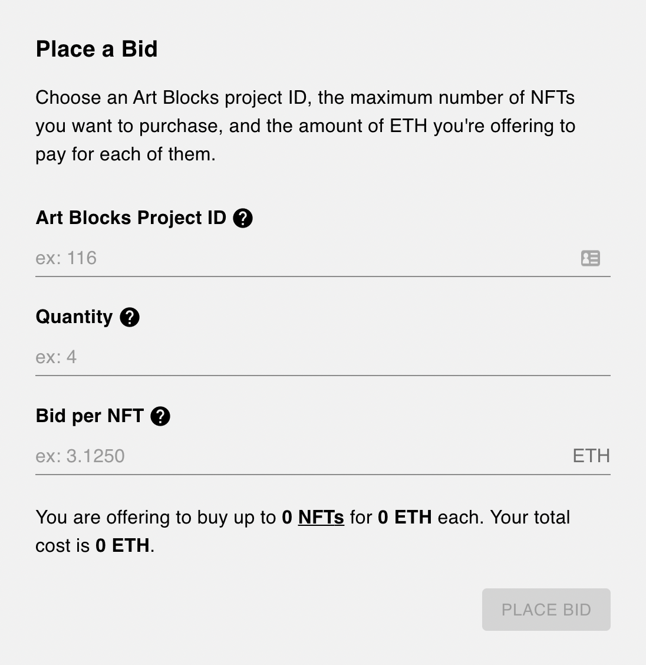The height and width of the screenshot is (665, 646).
Task: Click the help icon beside Art Blocks Project ID
Action: coord(243,218)
